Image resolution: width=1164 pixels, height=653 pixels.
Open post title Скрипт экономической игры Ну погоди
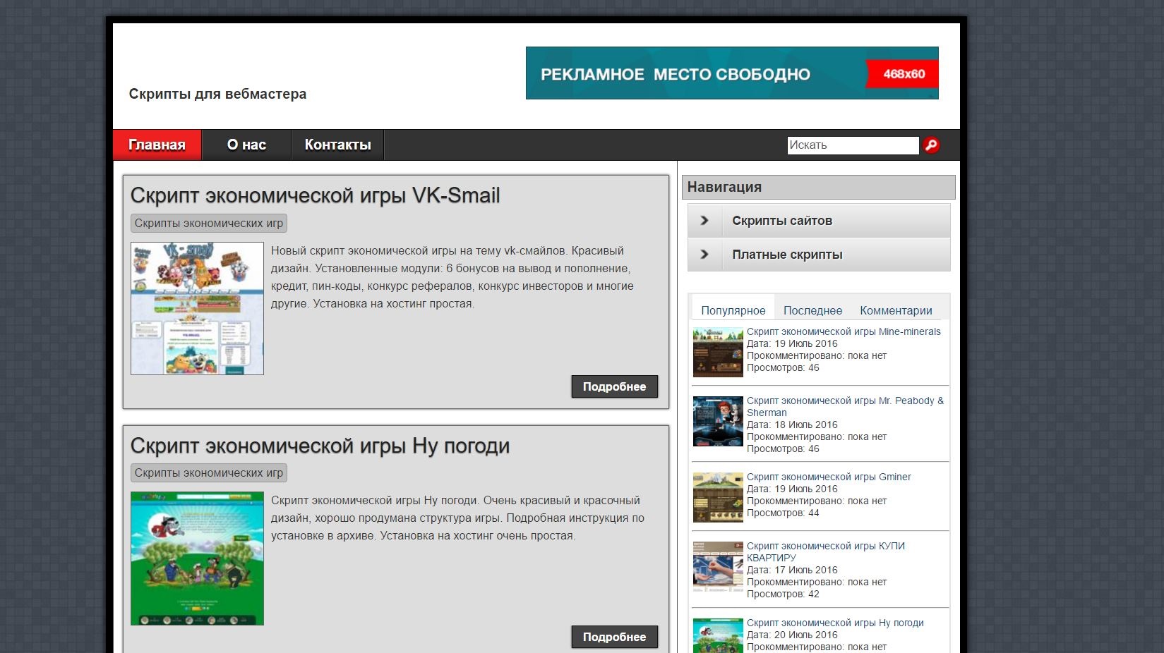320,446
